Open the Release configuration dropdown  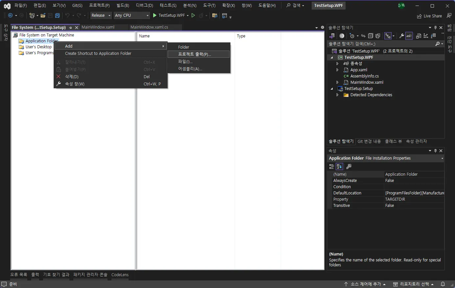tap(101, 15)
